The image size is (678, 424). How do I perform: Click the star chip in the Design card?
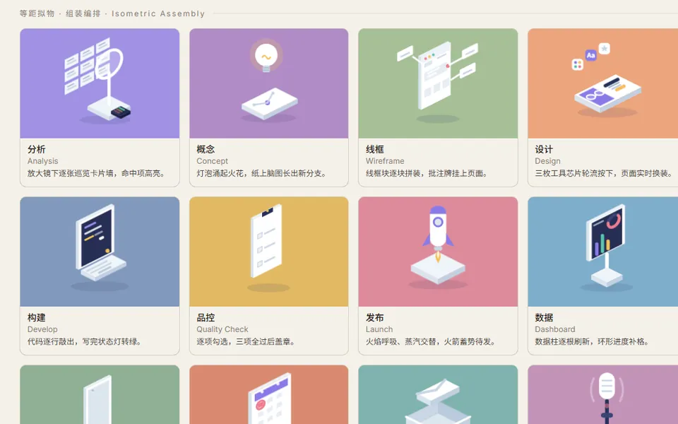605,49
